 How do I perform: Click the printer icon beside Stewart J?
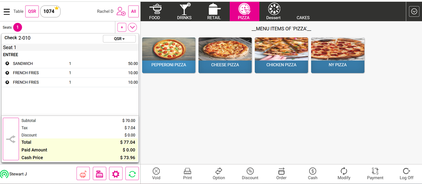point(83,174)
